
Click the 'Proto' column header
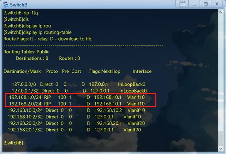pos(52,71)
